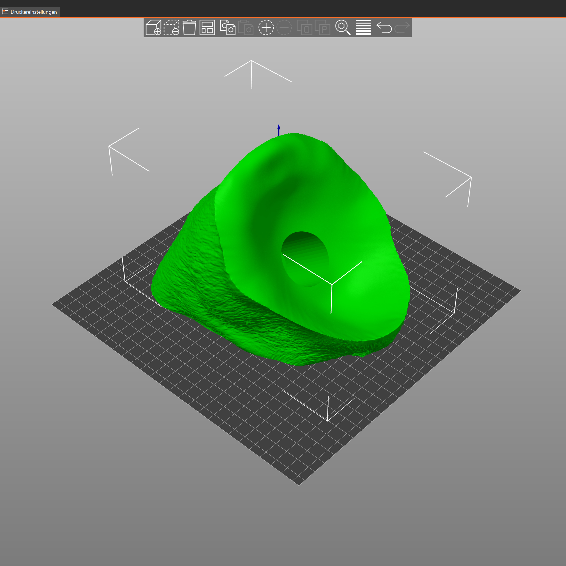
Task: Click the Add instance plus-circle icon
Action: 266,27
